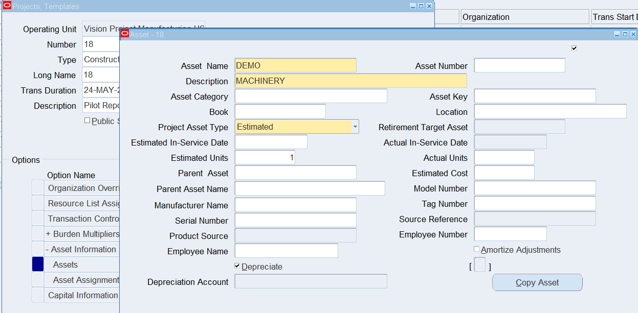Screen dimensions: 638x313
Task: Minimize the Asset - 18 window
Action: point(617,34)
